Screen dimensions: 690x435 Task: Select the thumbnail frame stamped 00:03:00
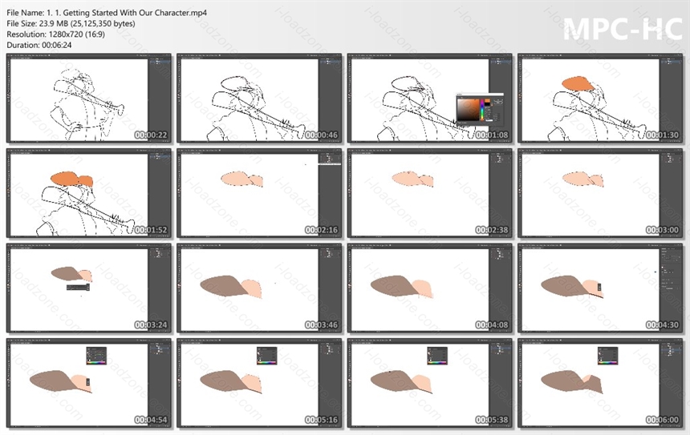600,193
